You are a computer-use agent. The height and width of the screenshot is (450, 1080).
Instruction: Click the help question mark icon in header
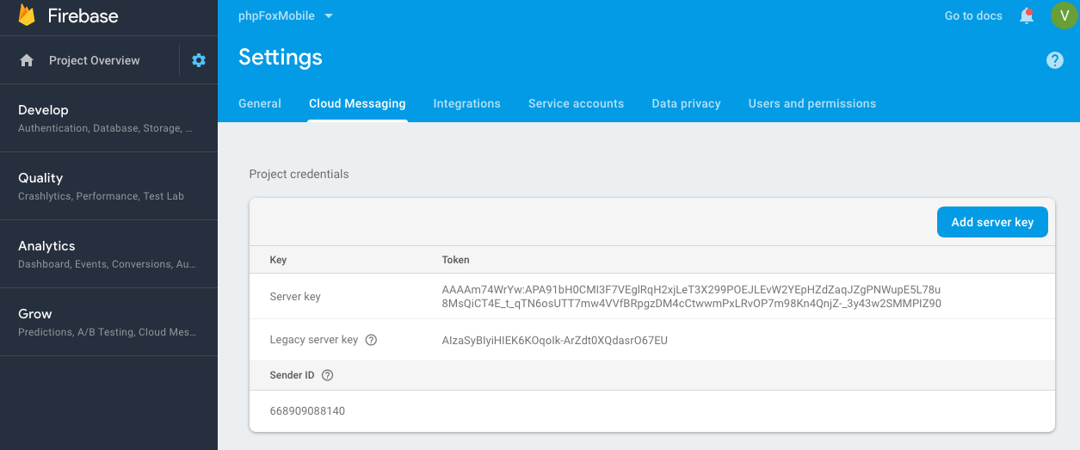[x=1054, y=60]
